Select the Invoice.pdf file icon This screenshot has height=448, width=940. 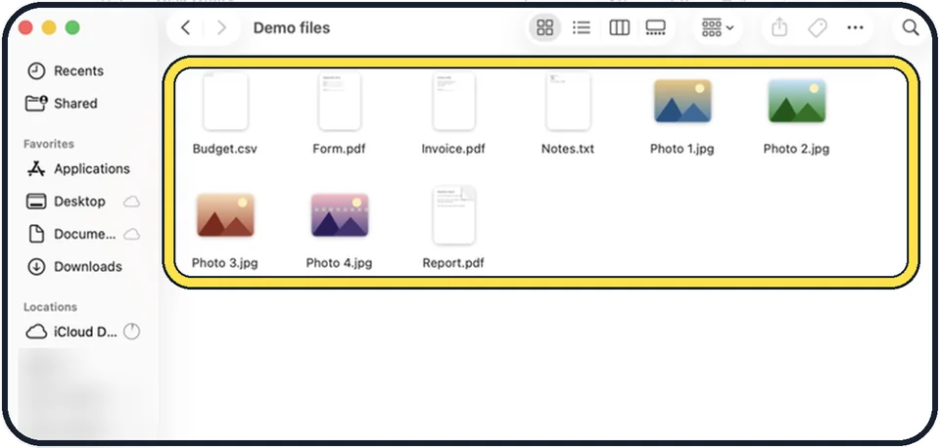pos(453,101)
